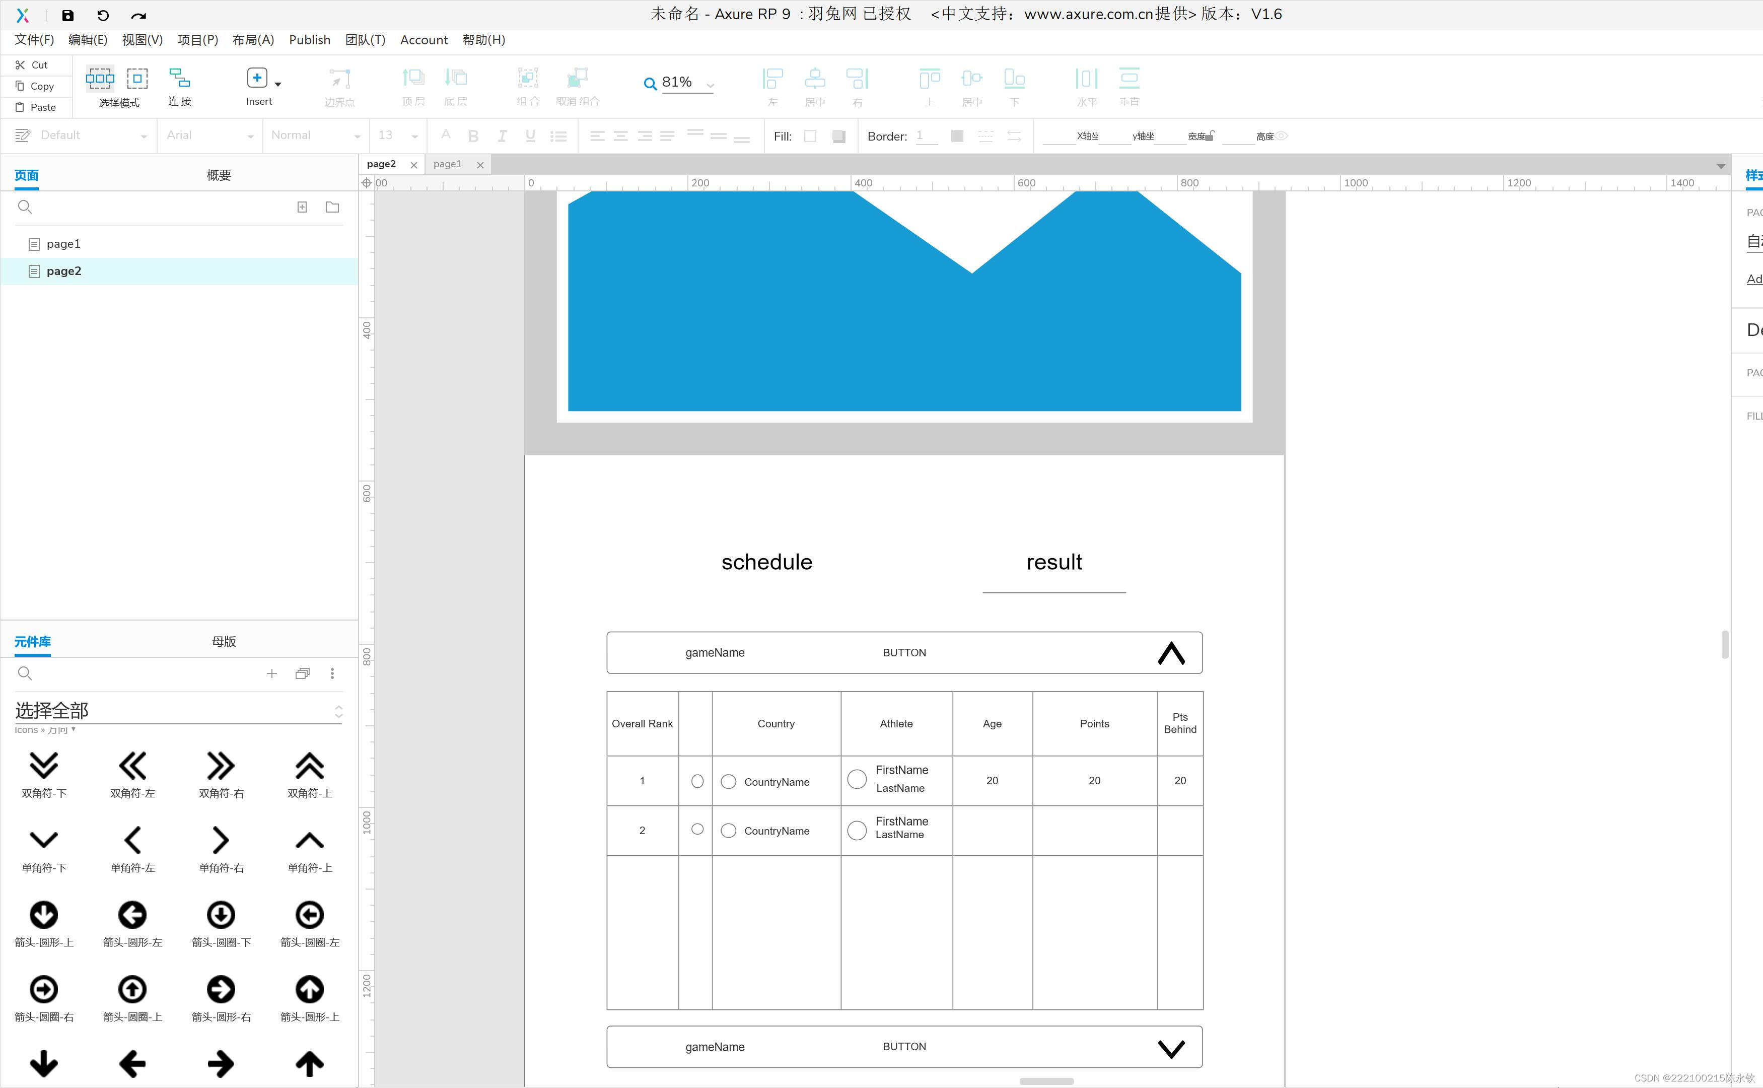The width and height of the screenshot is (1763, 1088).
Task: Select radio button beside row 1 CountryName
Action: 729,781
